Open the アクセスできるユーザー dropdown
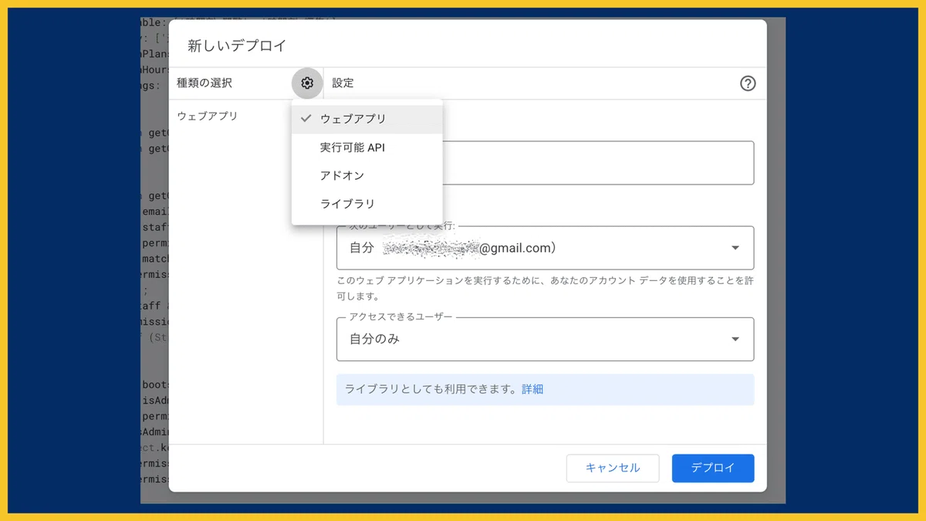Screen dimensions: 926x521 pyautogui.click(x=545, y=339)
